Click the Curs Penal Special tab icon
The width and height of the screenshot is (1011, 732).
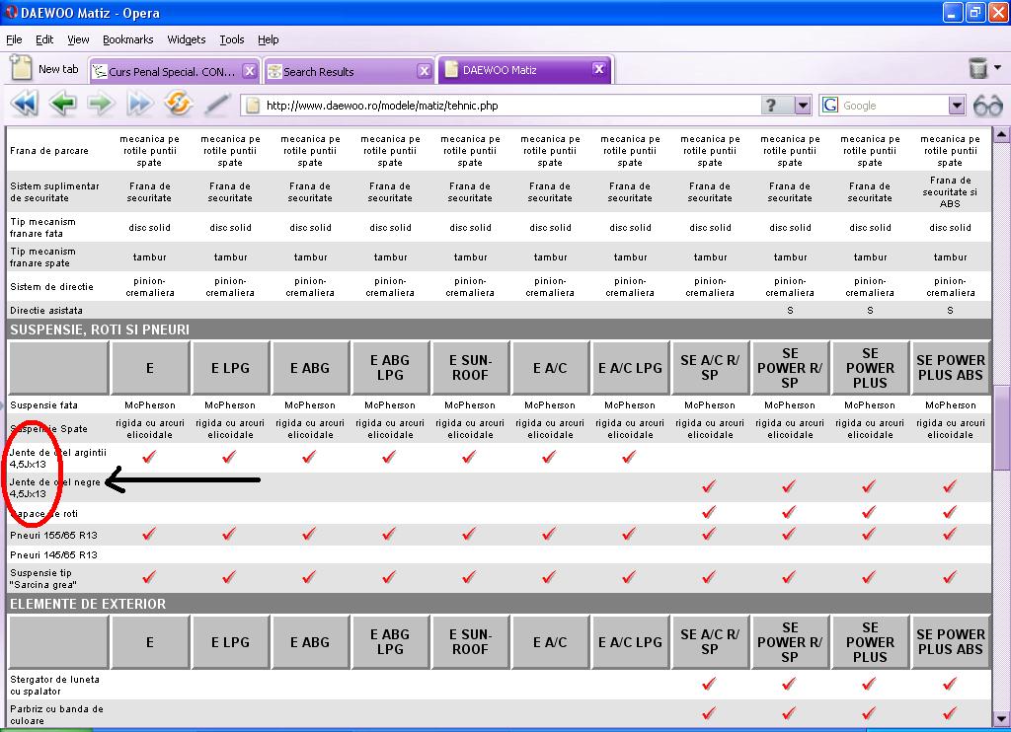[100, 72]
